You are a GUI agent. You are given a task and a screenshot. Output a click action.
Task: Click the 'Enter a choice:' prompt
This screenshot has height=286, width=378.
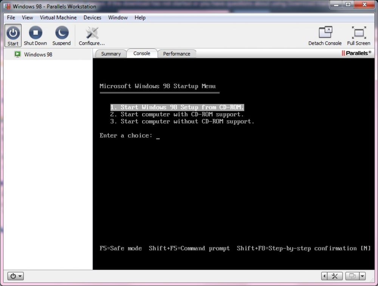pyautogui.click(x=126, y=136)
